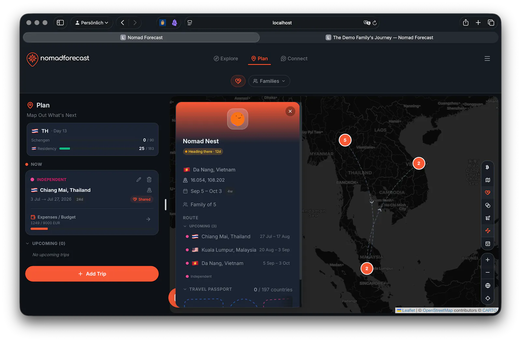Image resolution: width=521 pixels, height=342 pixels.
Task: Open the hamburger menu
Action: click(487, 59)
